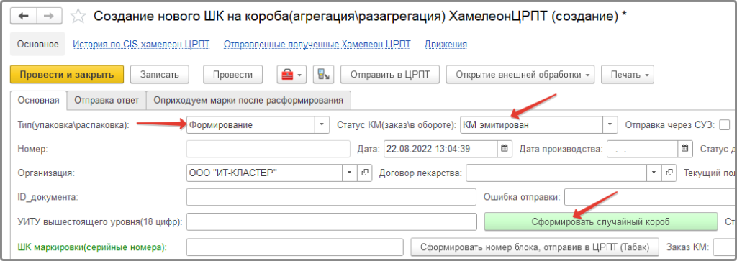Screen dimensions: 737x261
Task: Open Отправленные полученные Хамелеон ЦРПТ link
Action: (317, 44)
